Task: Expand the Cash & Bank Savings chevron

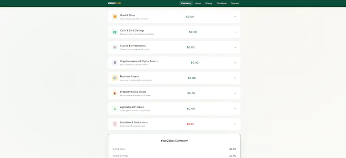Action: point(235,32)
